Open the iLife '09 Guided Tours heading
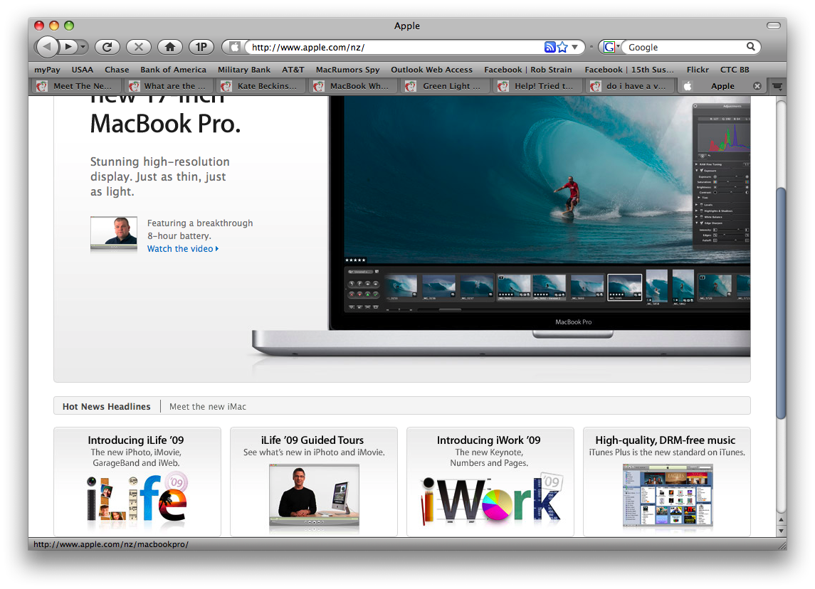 pos(312,440)
